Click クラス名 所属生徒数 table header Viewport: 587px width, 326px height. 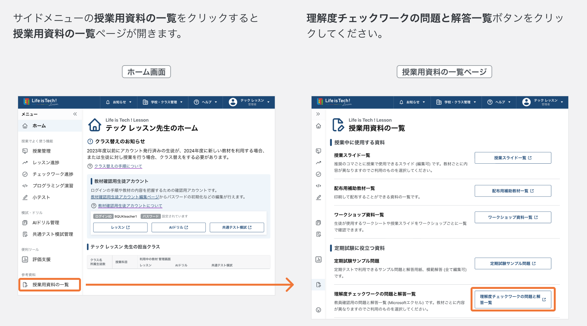(99, 262)
